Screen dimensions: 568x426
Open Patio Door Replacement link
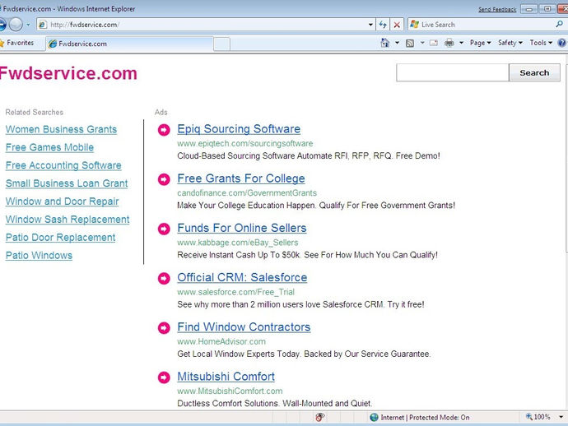pos(60,238)
